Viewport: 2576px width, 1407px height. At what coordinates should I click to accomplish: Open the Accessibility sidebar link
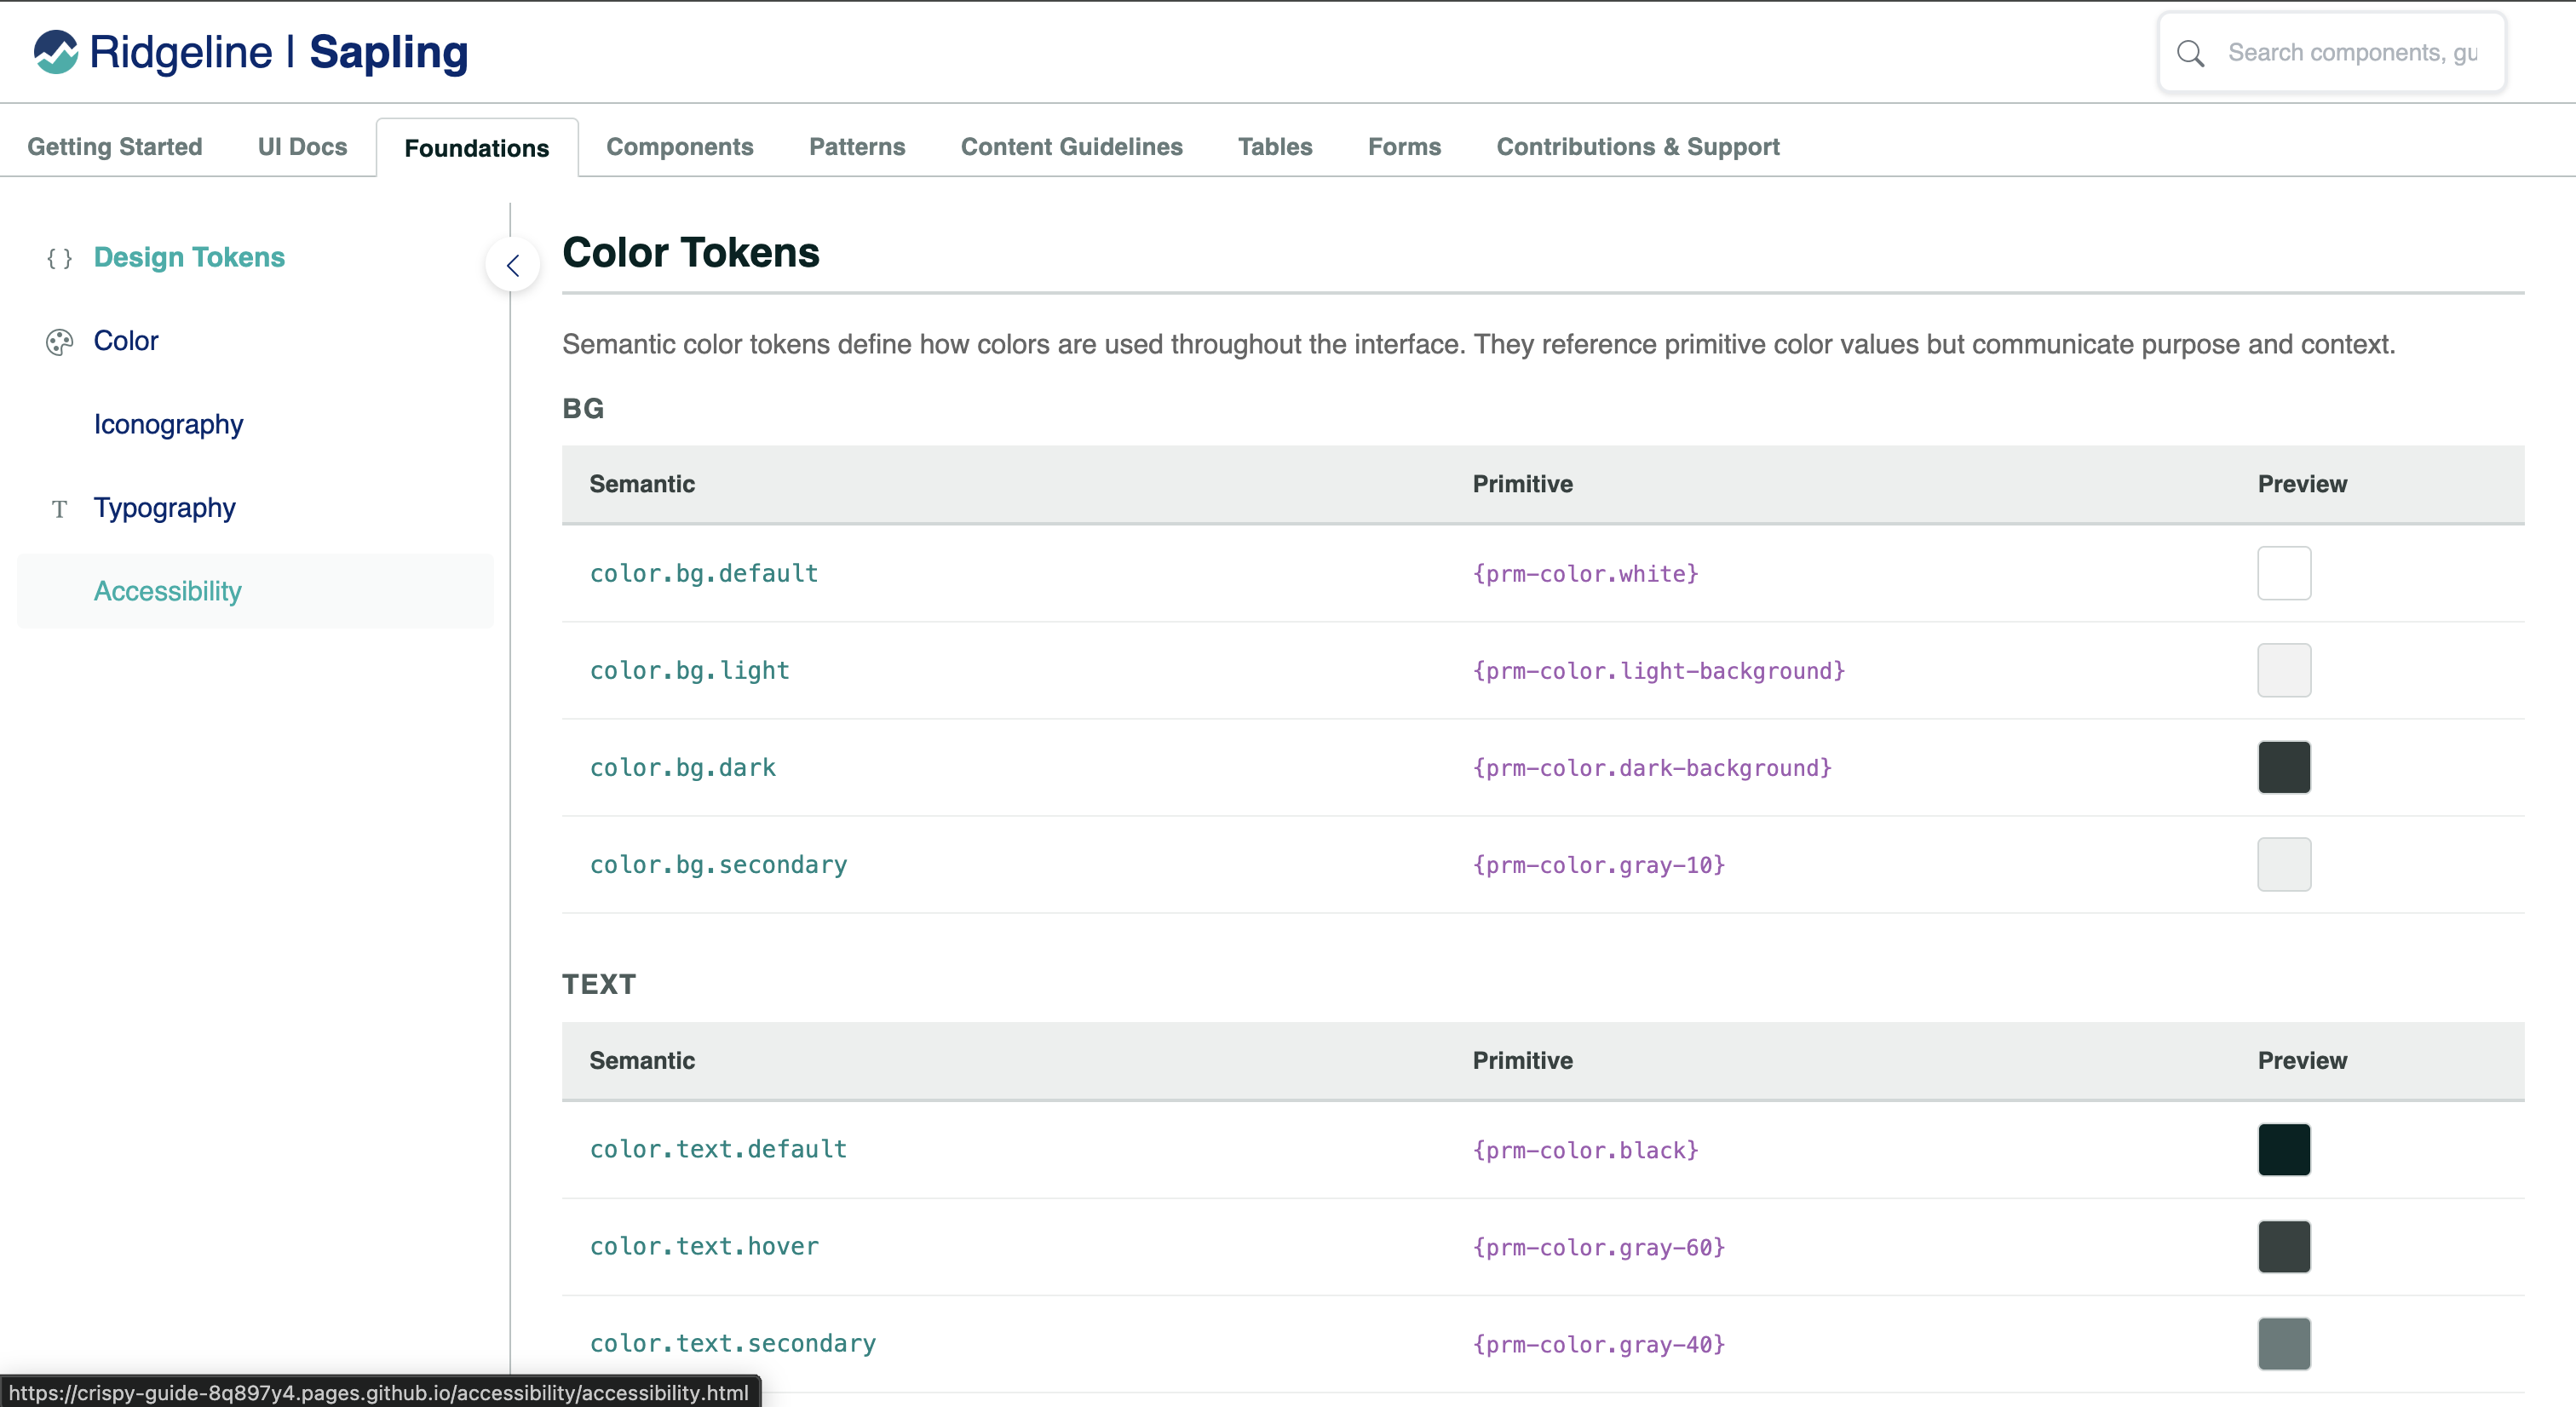[x=256, y=591]
